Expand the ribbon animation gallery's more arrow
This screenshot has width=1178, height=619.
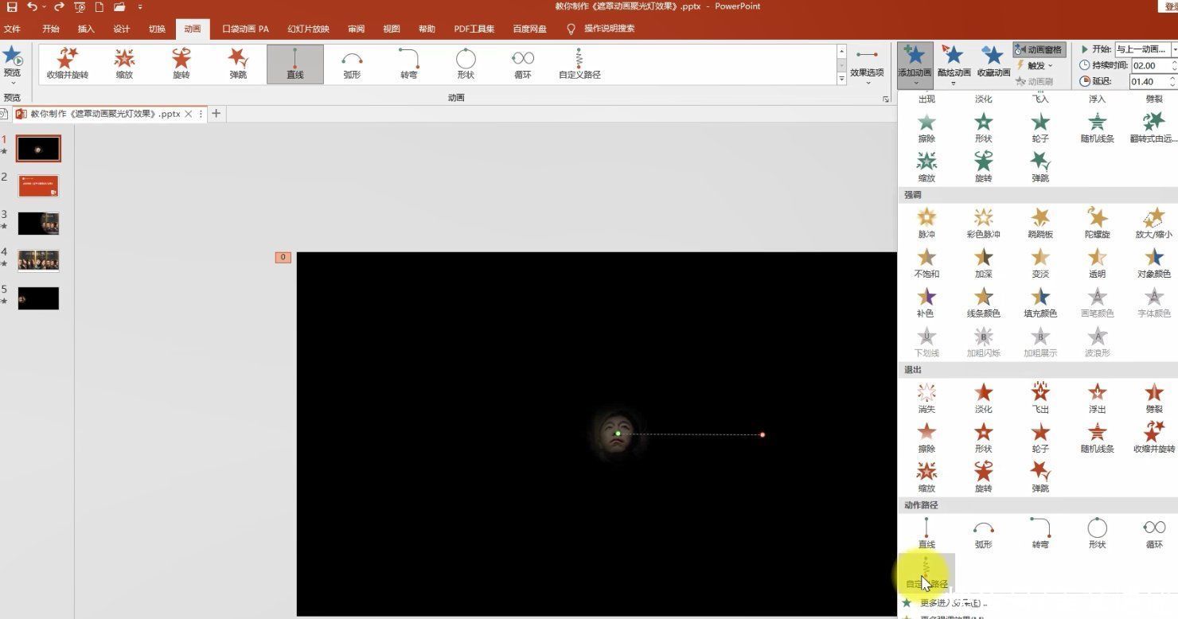pyautogui.click(x=842, y=79)
